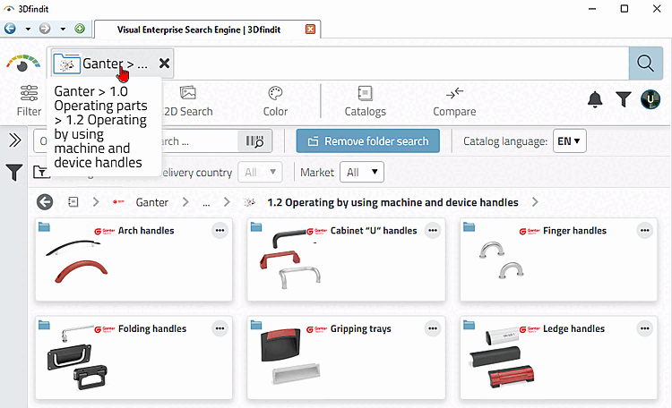Open the Compare tool
The width and height of the screenshot is (672, 408).
click(454, 100)
